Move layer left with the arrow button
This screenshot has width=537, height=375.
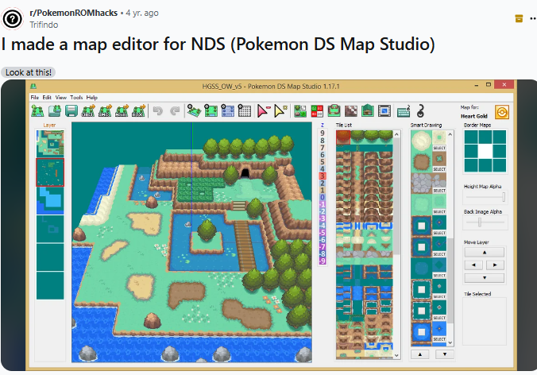[473, 265]
